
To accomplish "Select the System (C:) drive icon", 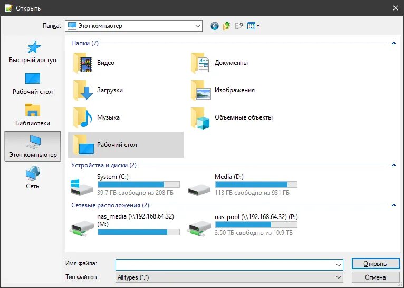I will pyautogui.click(x=81, y=187).
